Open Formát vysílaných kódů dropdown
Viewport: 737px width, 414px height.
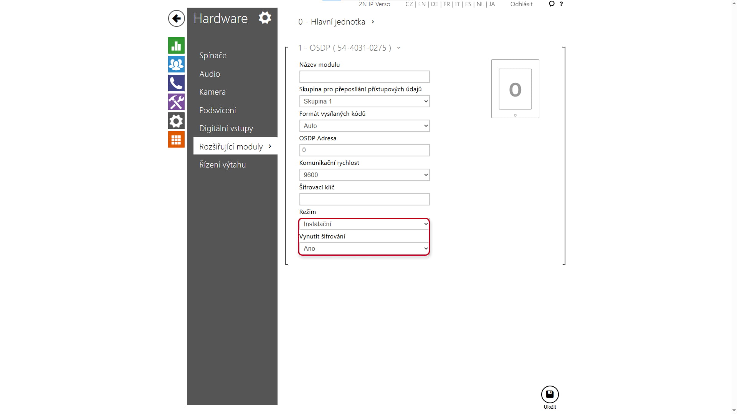(364, 126)
